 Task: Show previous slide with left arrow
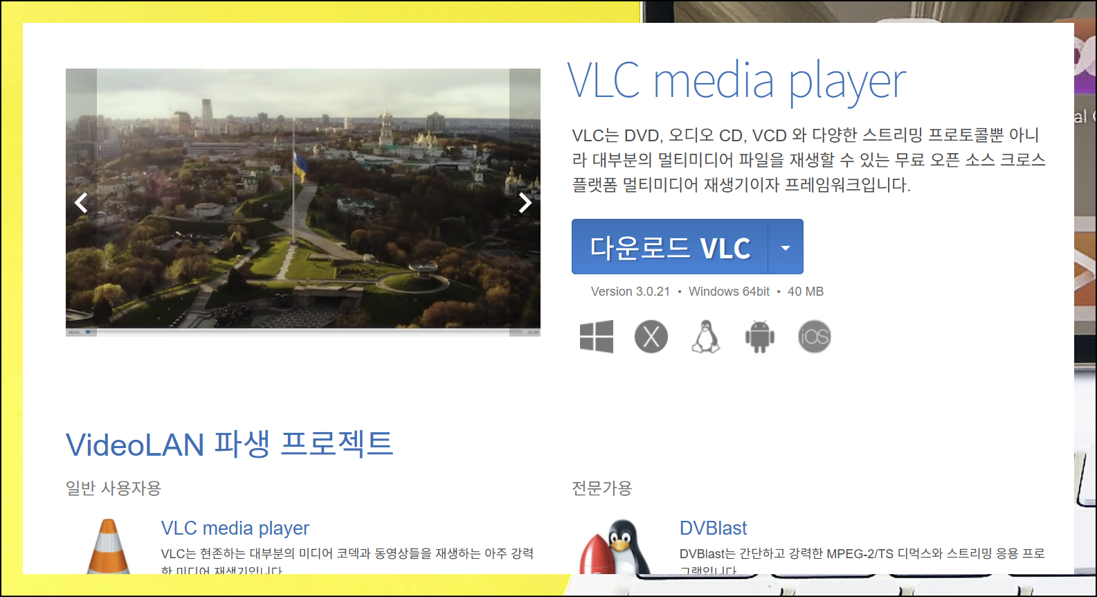tap(81, 203)
